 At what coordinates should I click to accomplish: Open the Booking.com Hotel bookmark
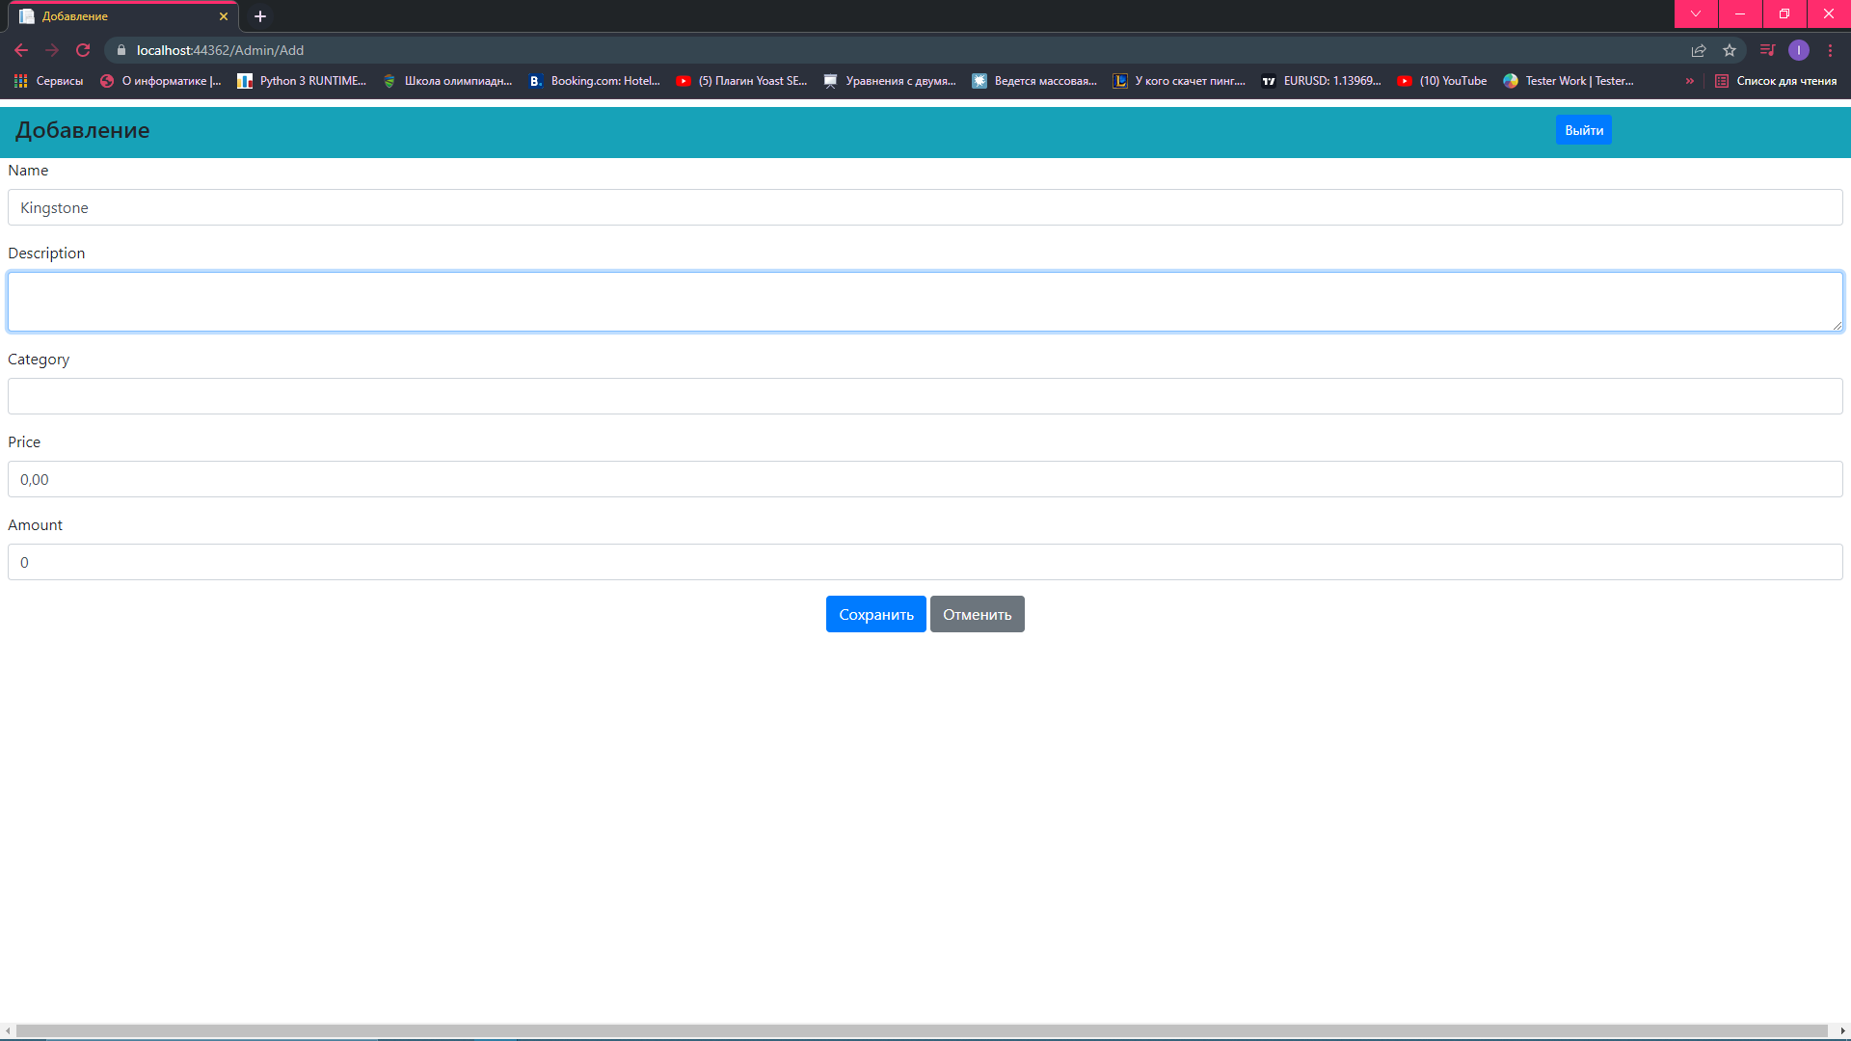pyautogui.click(x=595, y=81)
